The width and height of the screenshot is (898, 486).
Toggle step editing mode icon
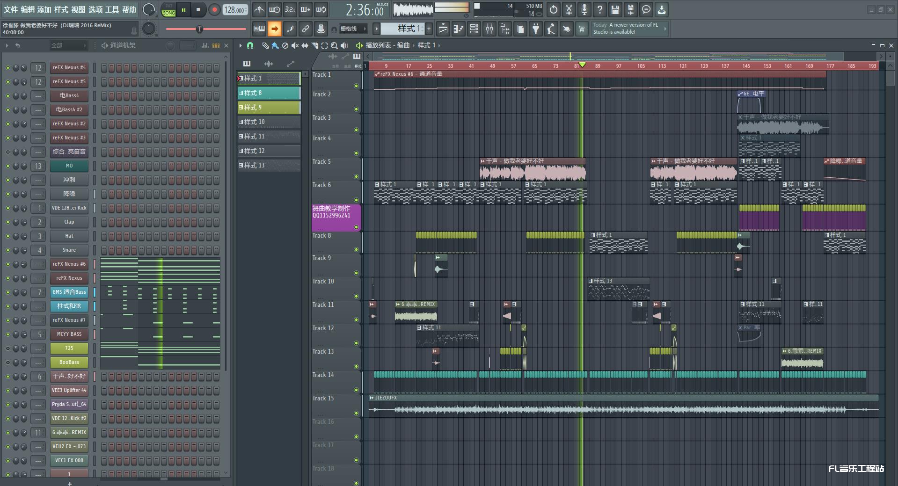pyautogui.click(x=290, y=29)
